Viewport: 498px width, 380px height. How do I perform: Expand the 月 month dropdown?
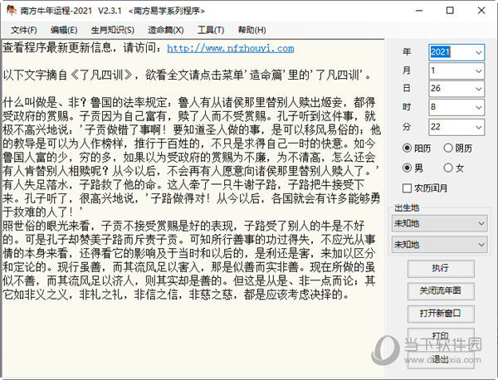(x=479, y=71)
